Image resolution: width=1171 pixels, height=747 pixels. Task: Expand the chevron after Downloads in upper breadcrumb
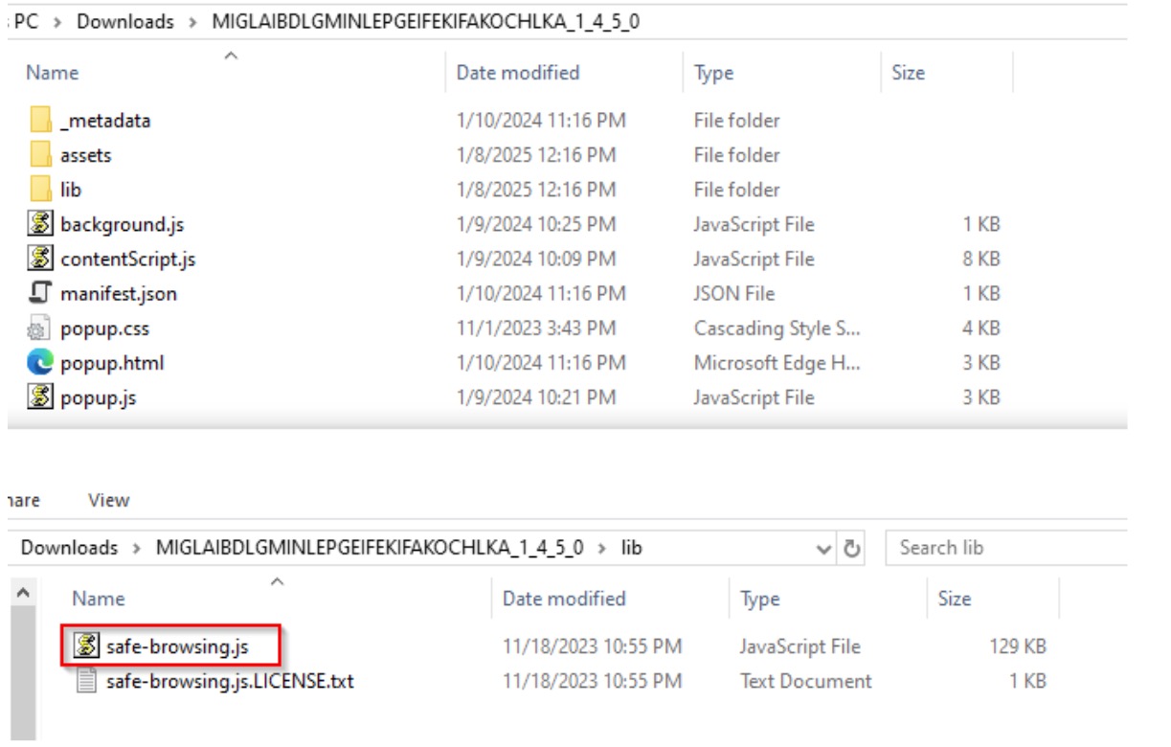click(193, 21)
